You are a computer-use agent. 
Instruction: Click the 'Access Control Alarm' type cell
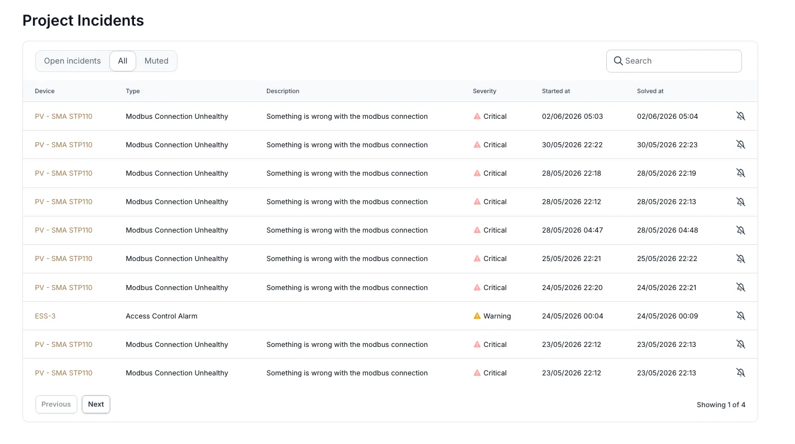pos(161,316)
